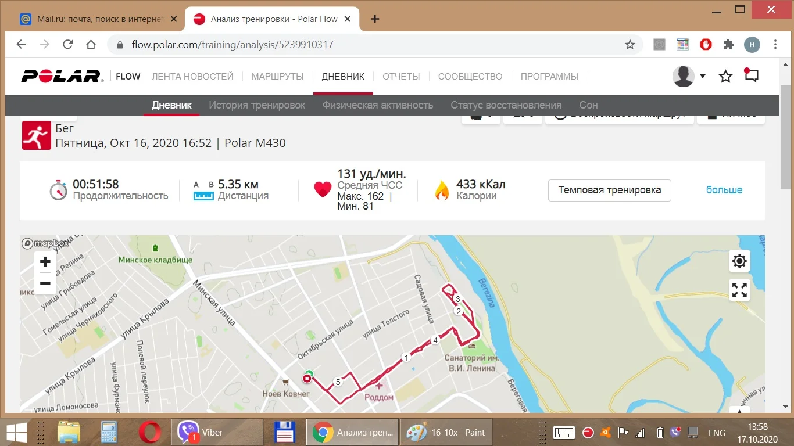Click the battery tray icon
794x446 pixels.
(660, 433)
